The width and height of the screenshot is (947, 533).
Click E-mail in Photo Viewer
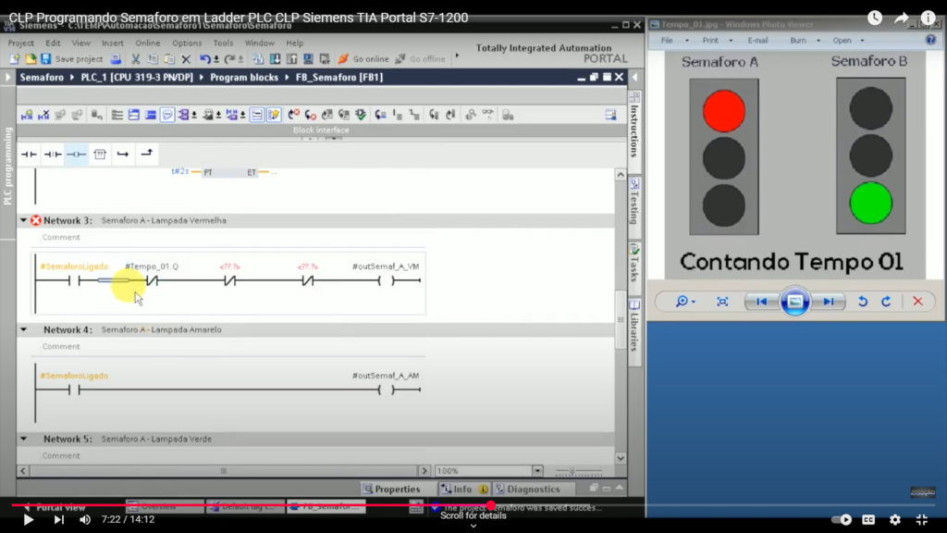[x=757, y=41]
